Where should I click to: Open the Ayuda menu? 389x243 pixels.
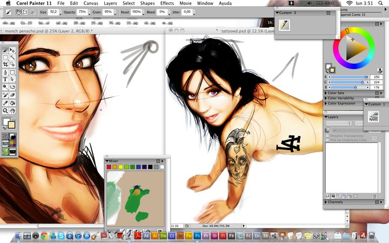[x=225, y=3]
